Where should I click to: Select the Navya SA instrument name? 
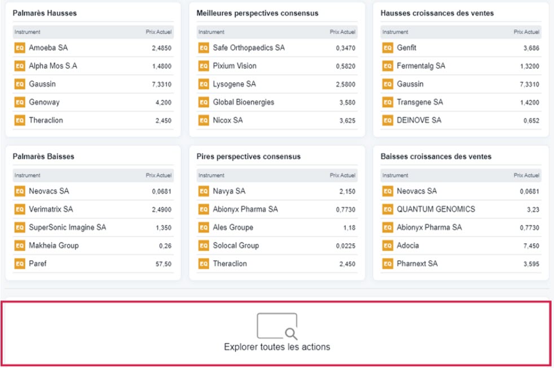click(229, 191)
